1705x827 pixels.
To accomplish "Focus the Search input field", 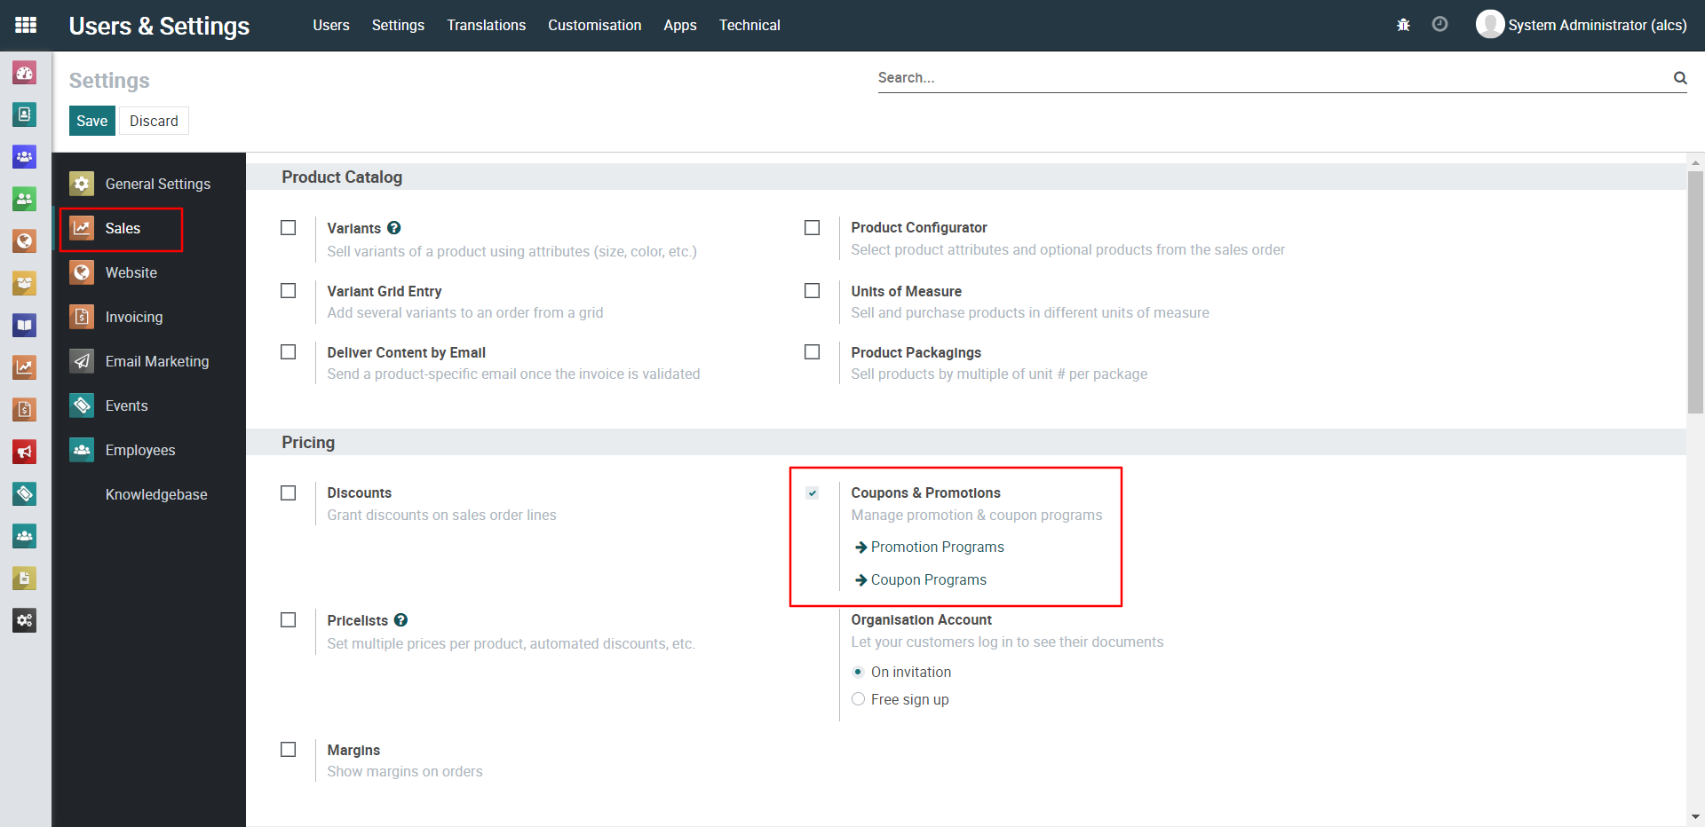I will [x=1270, y=78].
